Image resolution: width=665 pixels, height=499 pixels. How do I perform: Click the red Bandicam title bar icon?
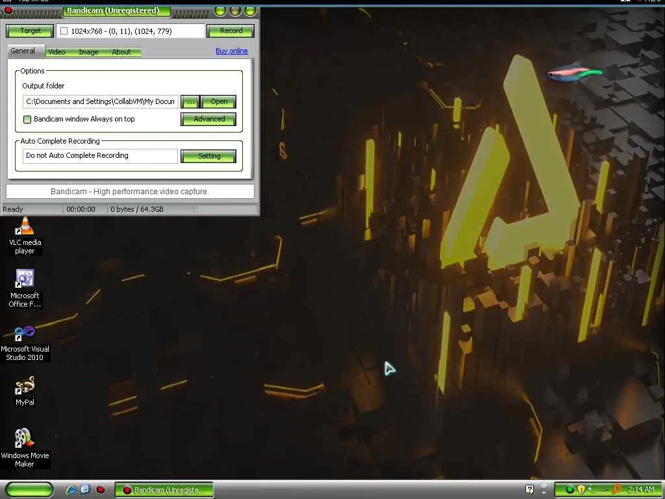tap(8, 10)
